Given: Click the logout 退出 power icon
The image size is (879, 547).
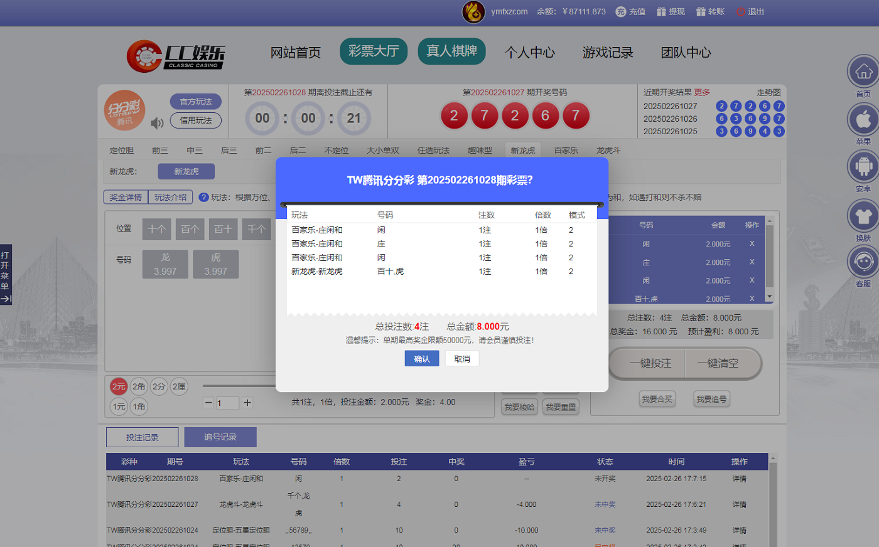Looking at the screenshot, I should coord(740,12).
